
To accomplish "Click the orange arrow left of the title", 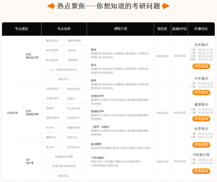I will coord(51,6).
